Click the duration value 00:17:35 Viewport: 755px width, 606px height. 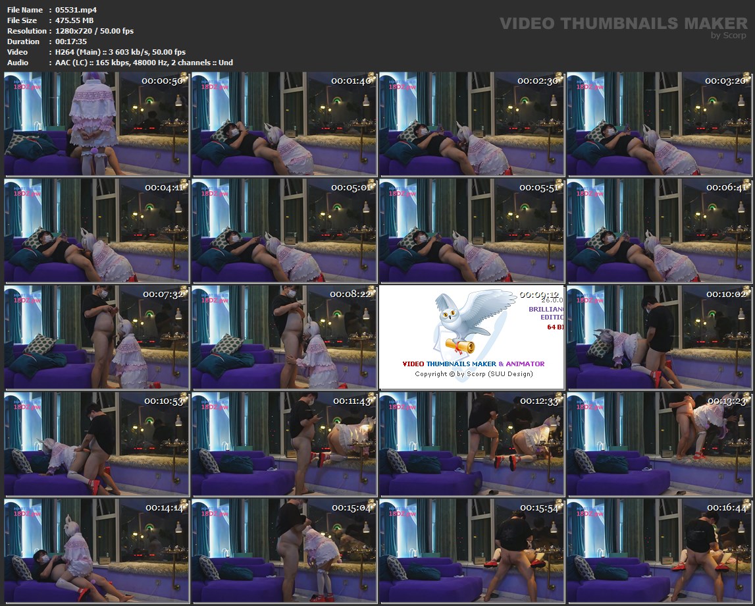(71, 41)
